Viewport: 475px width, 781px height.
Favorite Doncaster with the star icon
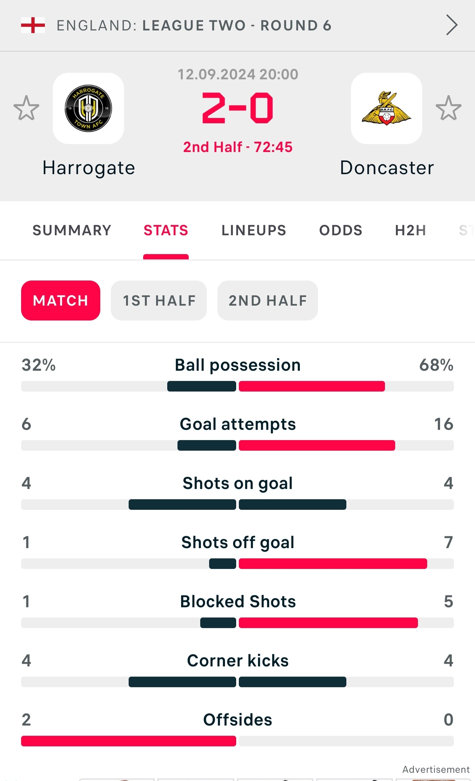click(448, 108)
